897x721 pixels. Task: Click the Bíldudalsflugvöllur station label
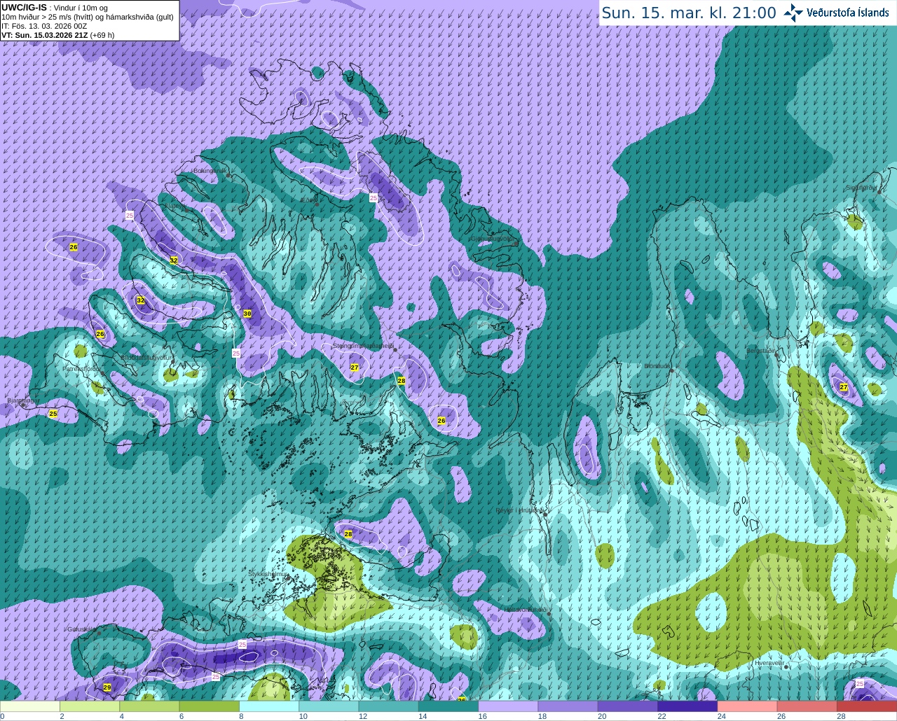[x=146, y=357]
